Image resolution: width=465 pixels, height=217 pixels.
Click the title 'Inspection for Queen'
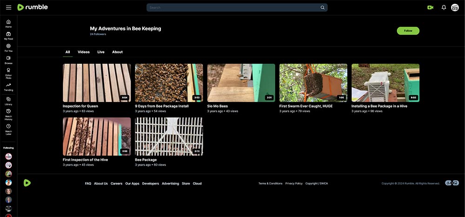tap(80, 106)
